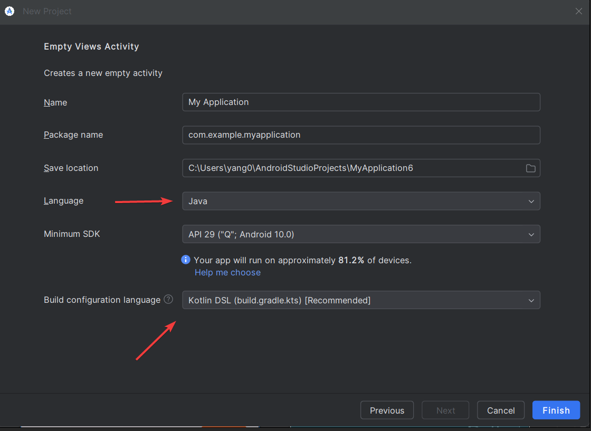Image resolution: width=591 pixels, height=431 pixels.
Task: Open build configuration language help icon
Action: click(168, 300)
